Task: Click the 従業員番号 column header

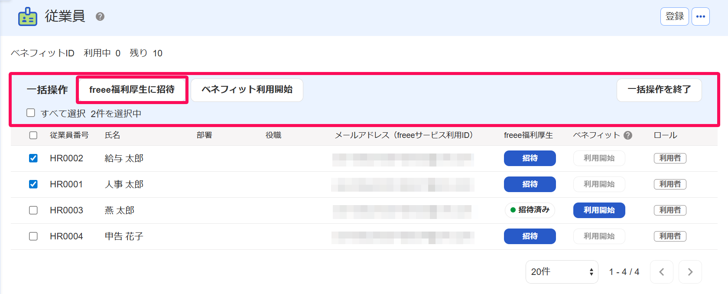Action: [x=69, y=135]
